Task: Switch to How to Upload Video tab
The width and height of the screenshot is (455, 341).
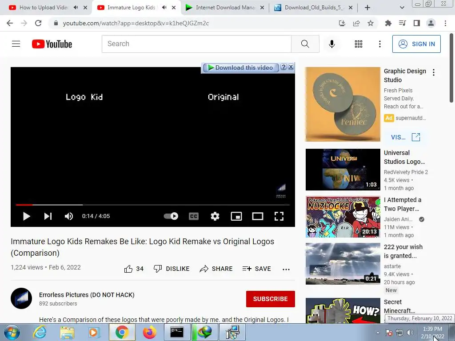Action: [x=44, y=8]
